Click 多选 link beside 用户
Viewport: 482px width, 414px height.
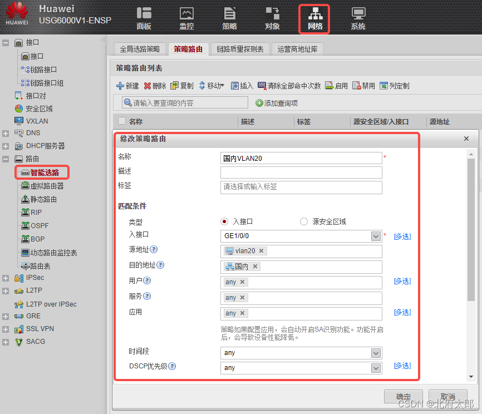(402, 281)
